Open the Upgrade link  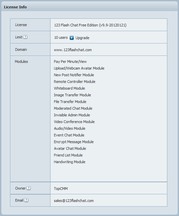[x=82, y=38]
